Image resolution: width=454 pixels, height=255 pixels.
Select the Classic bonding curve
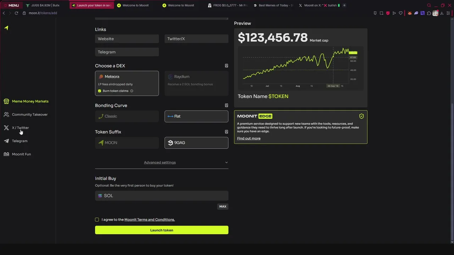[127, 116]
